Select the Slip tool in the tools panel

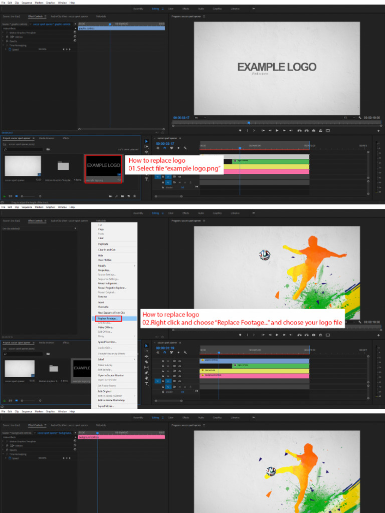click(146, 367)
